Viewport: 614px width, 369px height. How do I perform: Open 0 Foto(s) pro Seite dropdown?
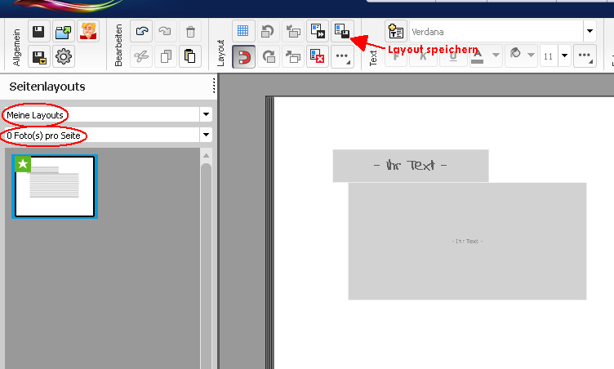107,136
